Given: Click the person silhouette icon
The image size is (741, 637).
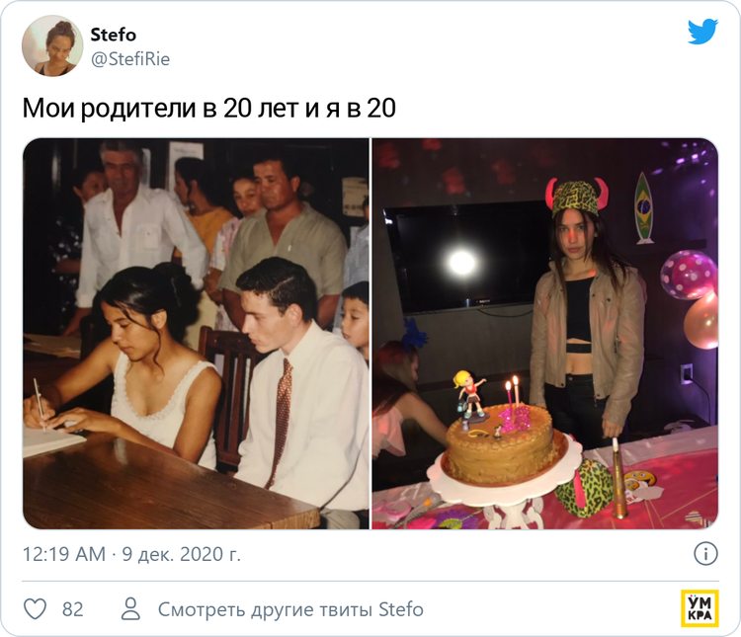Looking at the screenshot, I should [130, 608].
